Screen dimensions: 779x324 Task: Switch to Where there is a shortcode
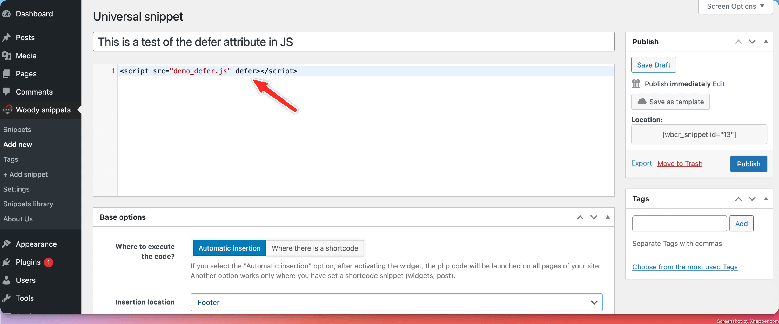pyautogui.click(x=314, y=248)
